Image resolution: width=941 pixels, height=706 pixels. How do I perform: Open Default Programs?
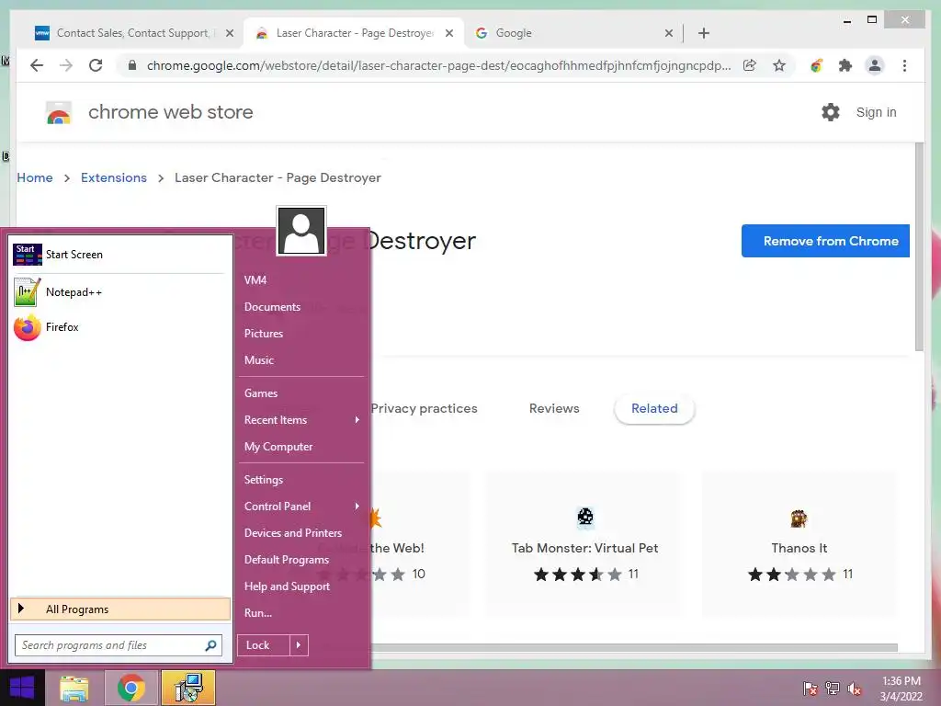pyautogui.click(x=287, y=560)
